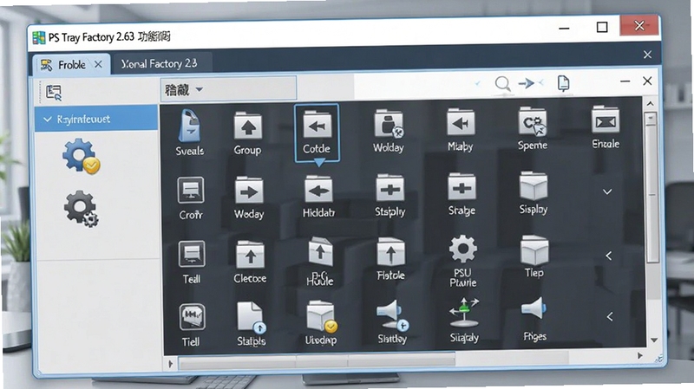Select the Tiell waveform icon

pyautogui.click(x=192, y=317)
